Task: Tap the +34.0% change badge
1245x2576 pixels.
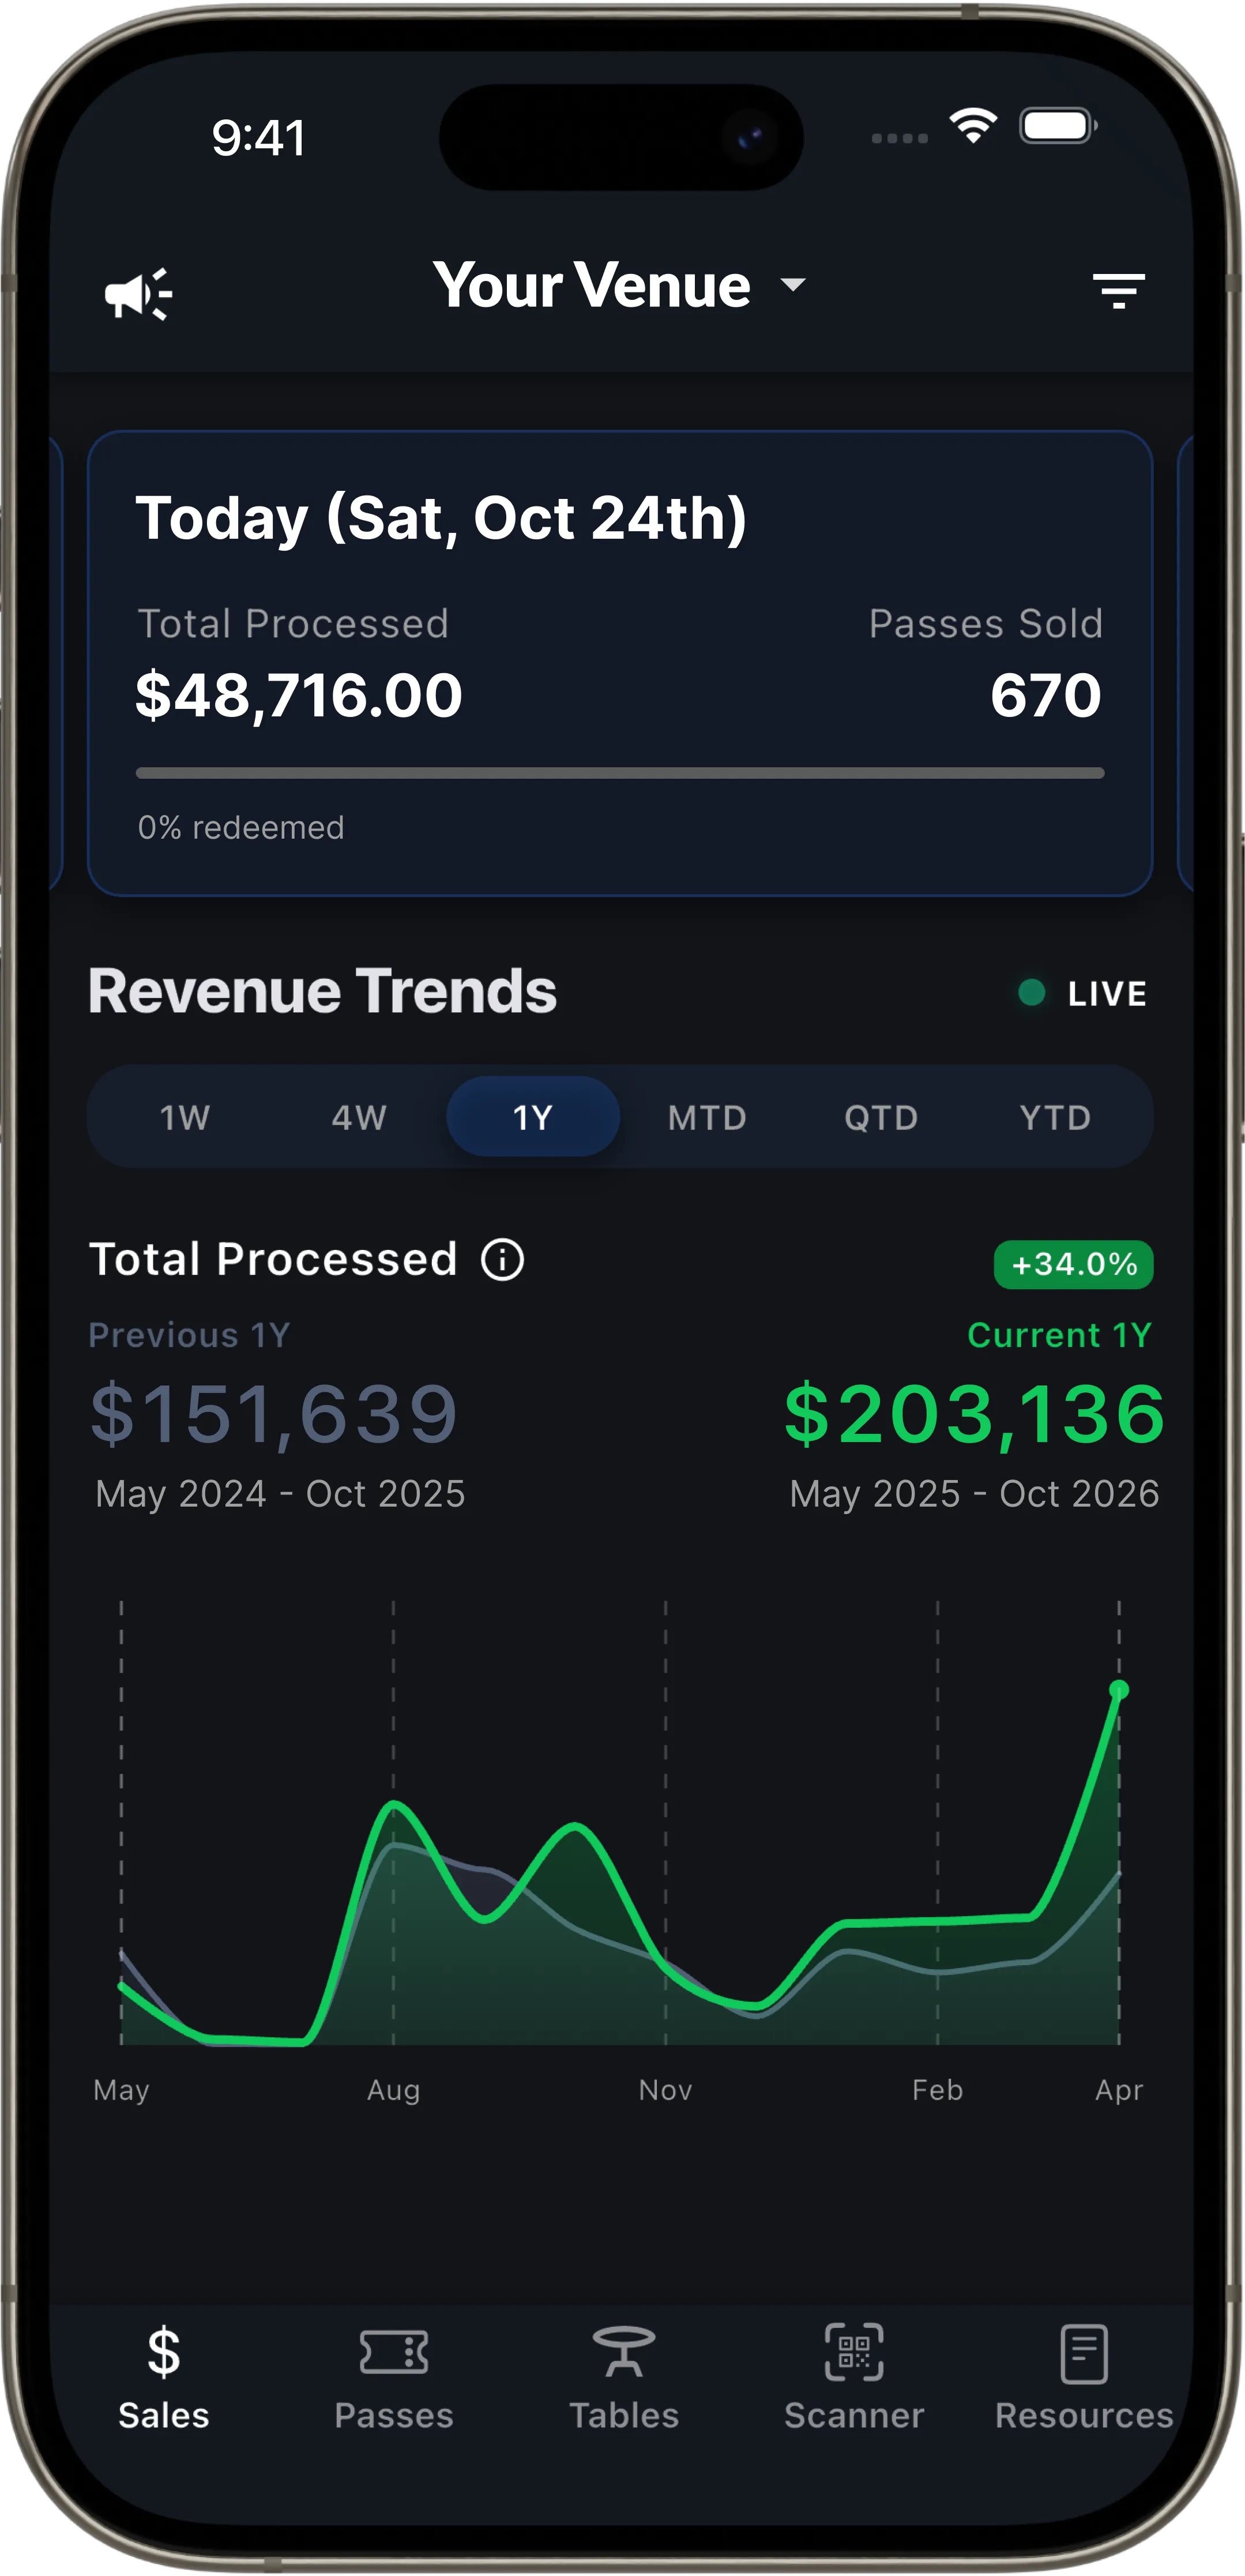Action: (x=1073, y=1265)
